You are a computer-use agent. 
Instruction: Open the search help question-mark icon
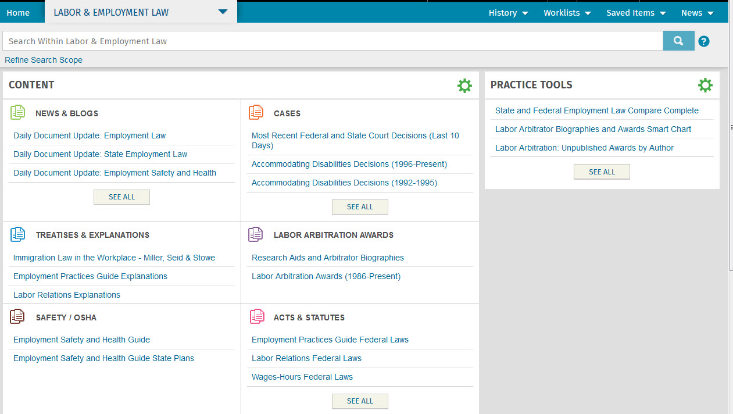coord(704,41)
